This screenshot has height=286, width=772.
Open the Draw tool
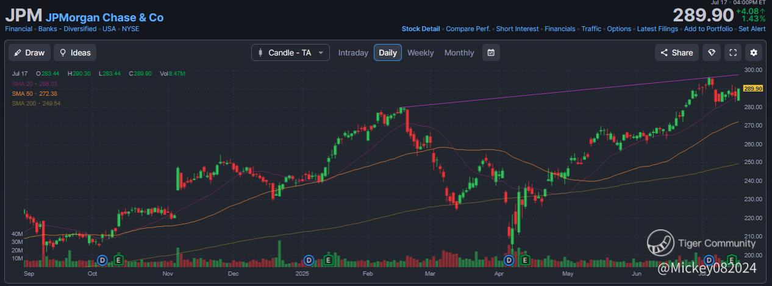[x=29, y=52]
